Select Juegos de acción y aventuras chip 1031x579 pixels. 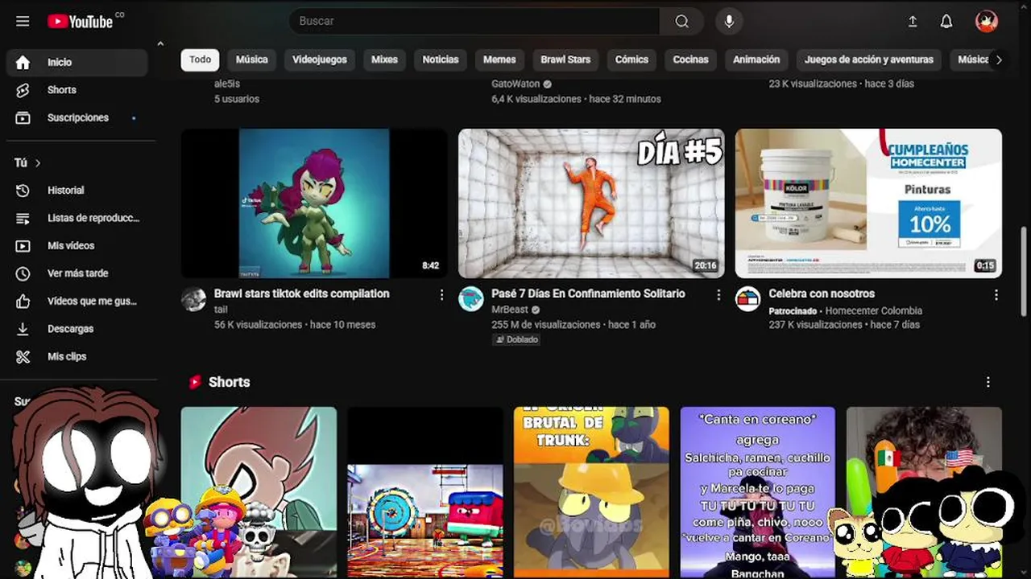(x=869, y=60)
